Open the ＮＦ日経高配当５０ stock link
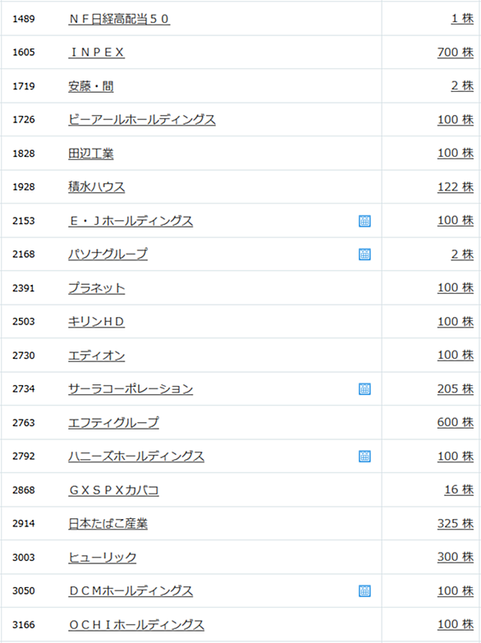Screen dimensions: 481x643 tap(119, 19)
